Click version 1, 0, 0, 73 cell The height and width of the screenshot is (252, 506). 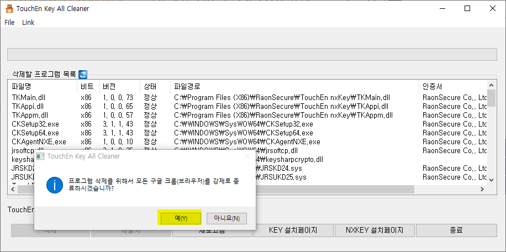click(118, 97)
